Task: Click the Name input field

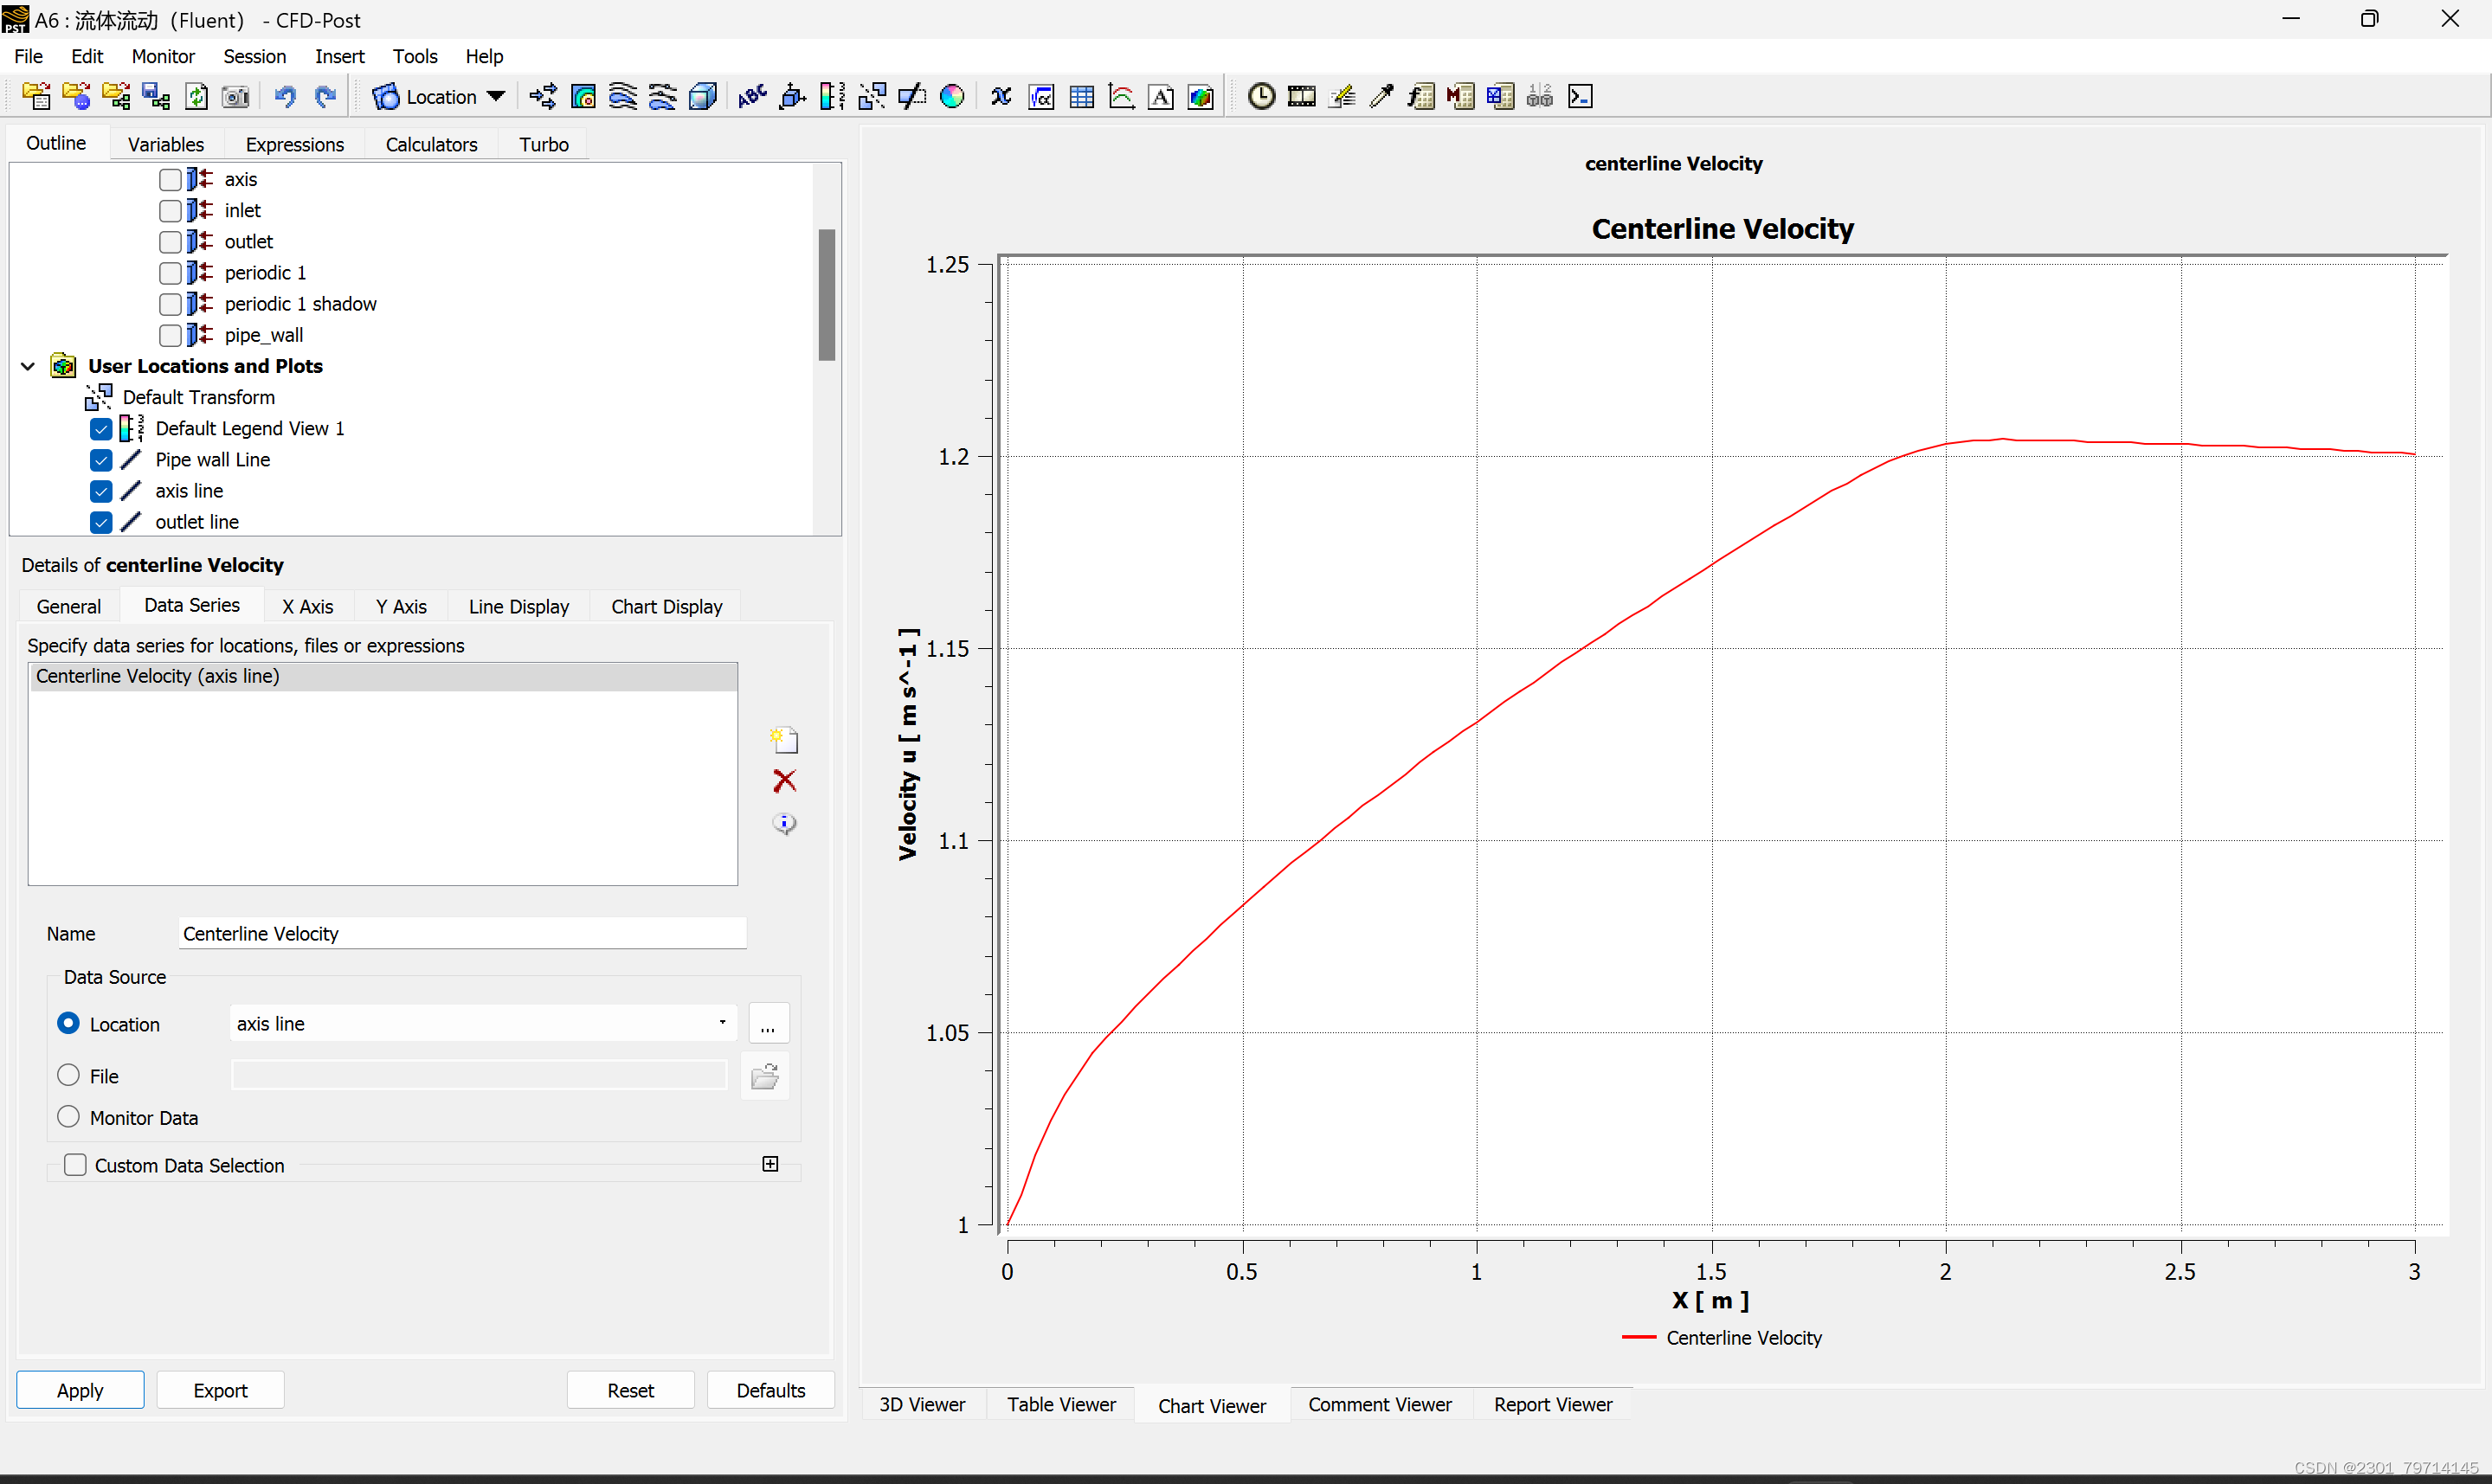Action: point(462,933)
